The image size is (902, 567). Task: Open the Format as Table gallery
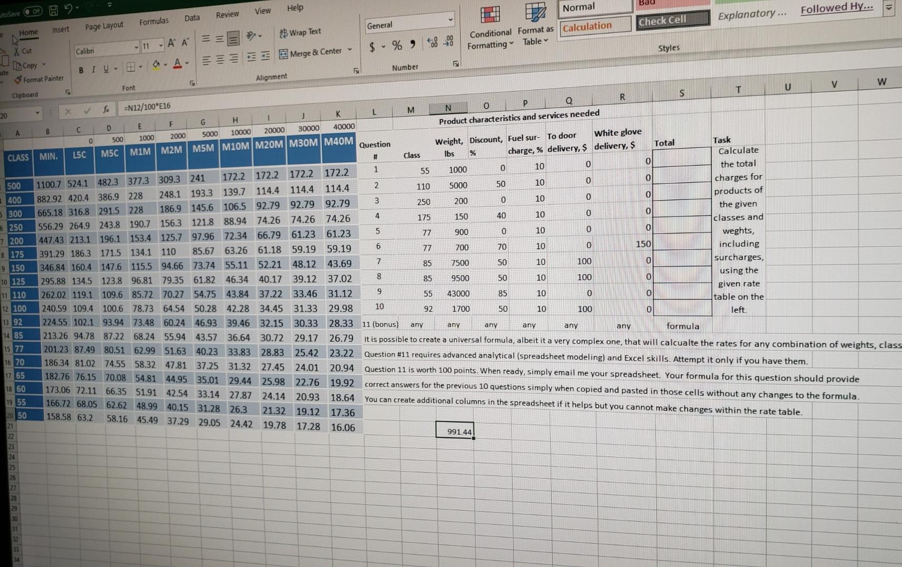[x=536, y=24]
